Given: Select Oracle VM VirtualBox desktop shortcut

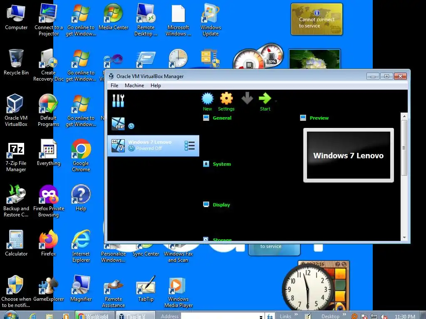Looking at the screenshot, I should tap(16, 110).
